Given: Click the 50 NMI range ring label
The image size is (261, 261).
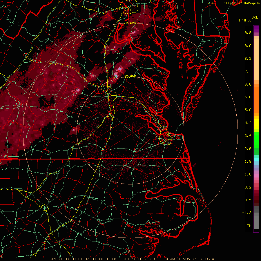Looking at the screenshot, I should click(130, 77).
